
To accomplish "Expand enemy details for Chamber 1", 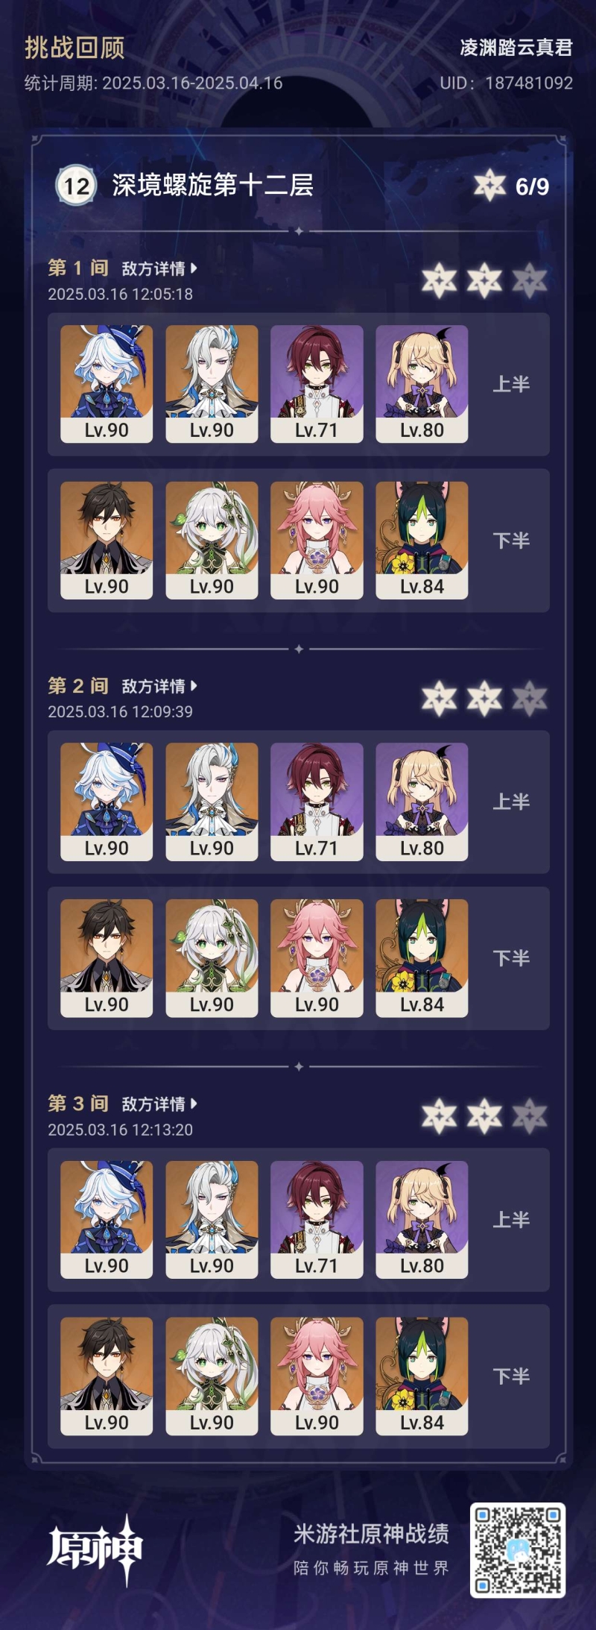I will click(159, 268).
